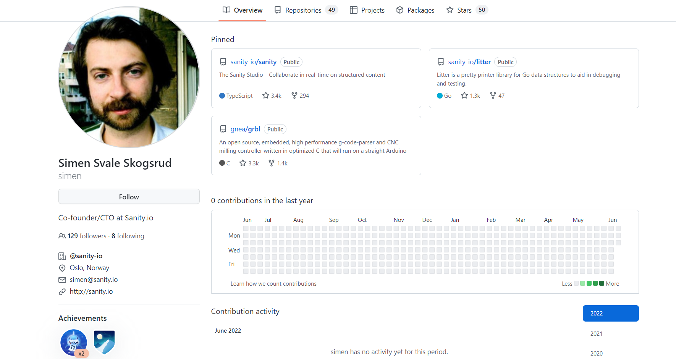The width and height of the screenshot is (676, 359).
Task: View forks of sanity repo (294)
Action: 300,95
